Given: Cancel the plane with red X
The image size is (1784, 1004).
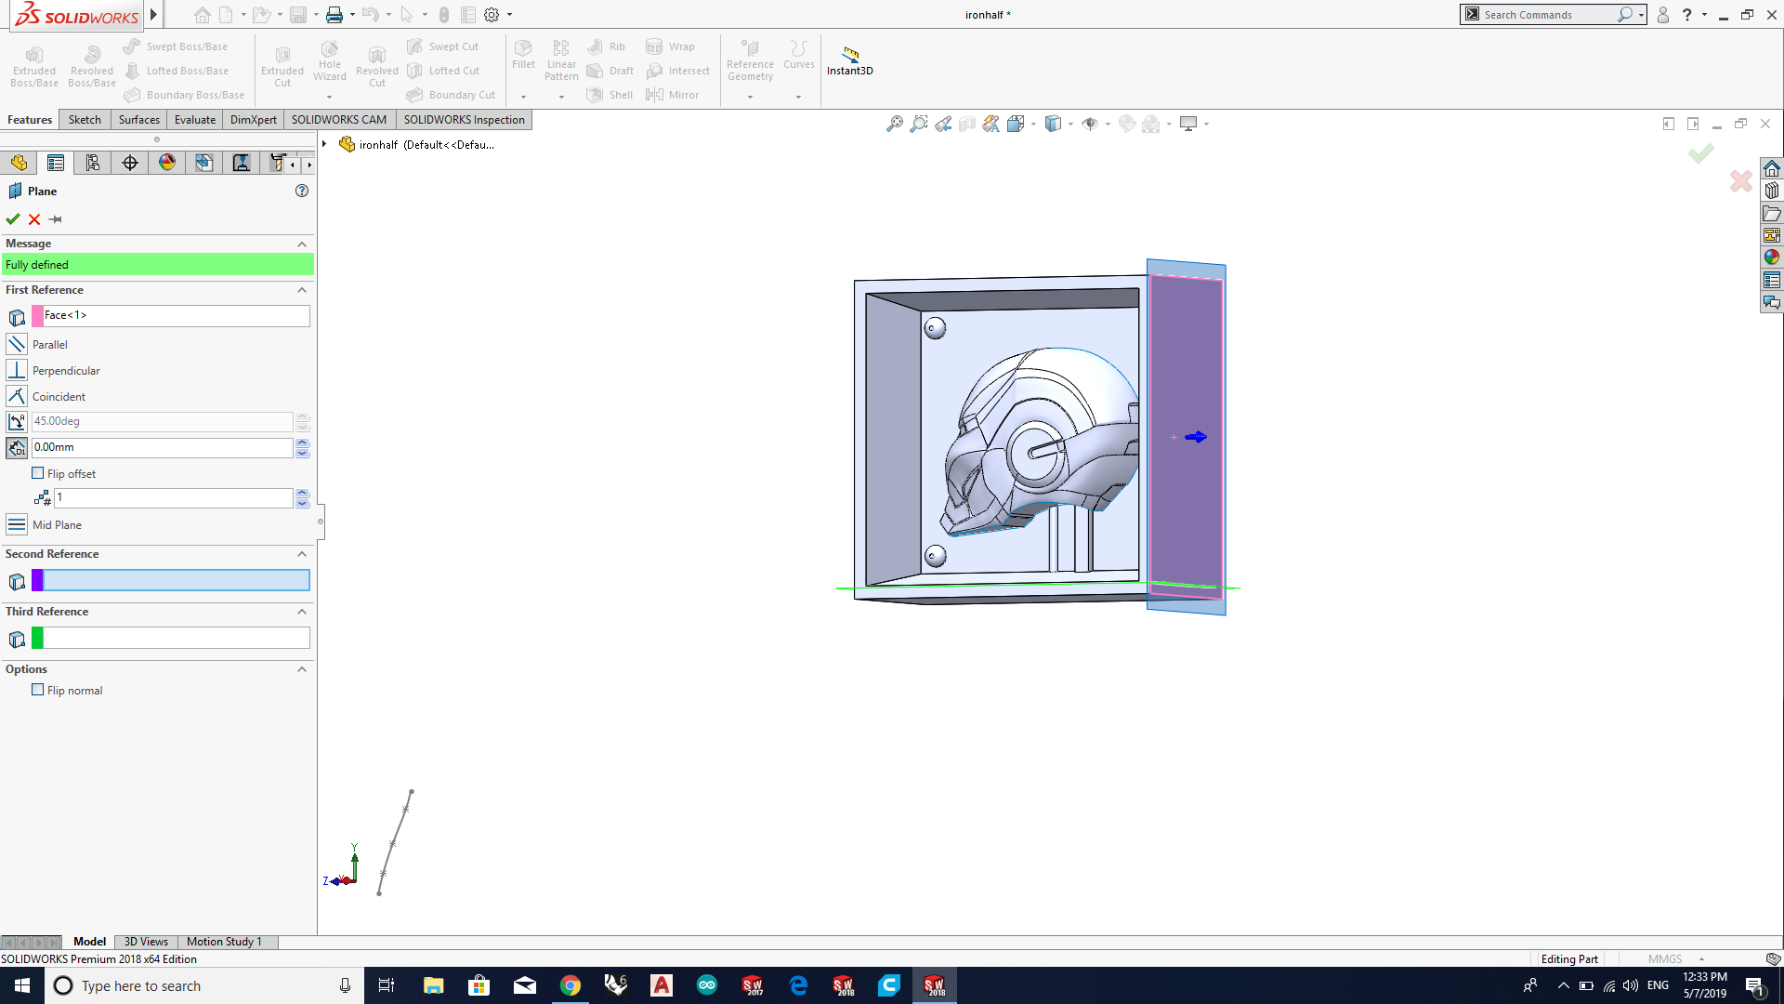Looking at the screenshot, I should [x=34, y=219].
